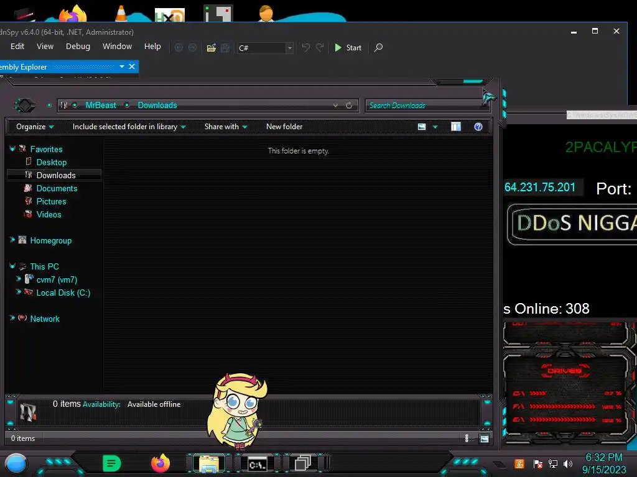
Task: Click the Firefox desktop shortcut at top
Action: click(x=73, y=13)
